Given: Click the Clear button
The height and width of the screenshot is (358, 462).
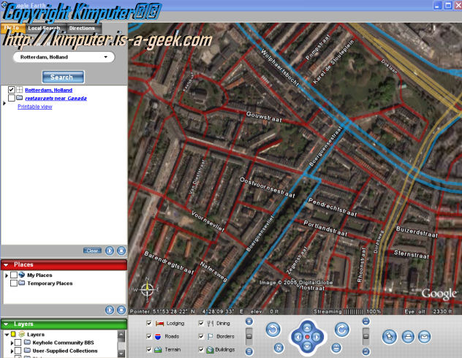Looking at the screenshot, I should (93, 251).
